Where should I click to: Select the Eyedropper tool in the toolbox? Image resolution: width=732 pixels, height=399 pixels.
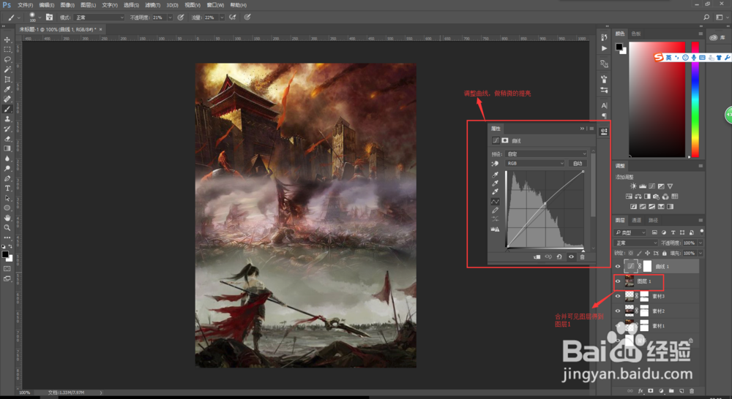point(7,89)
